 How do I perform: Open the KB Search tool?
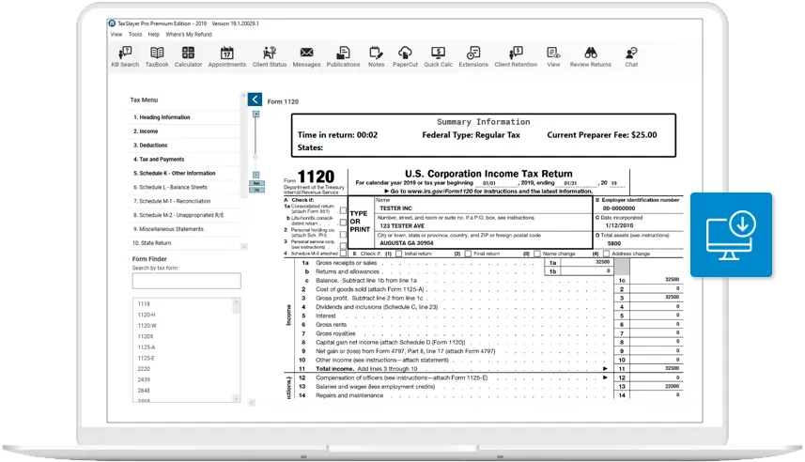tap(125, 56)
